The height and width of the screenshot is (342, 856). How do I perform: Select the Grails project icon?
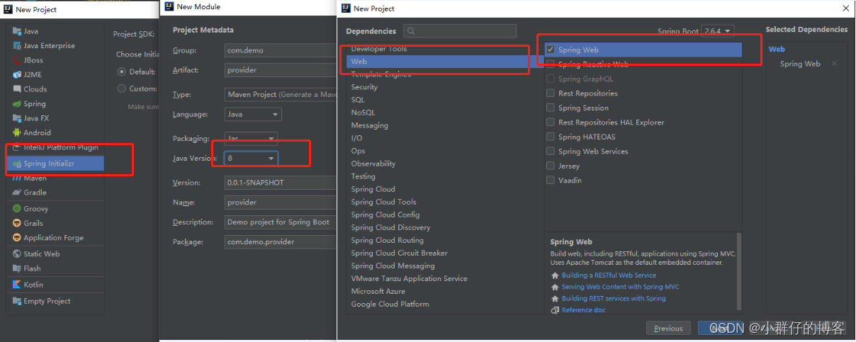17,223
